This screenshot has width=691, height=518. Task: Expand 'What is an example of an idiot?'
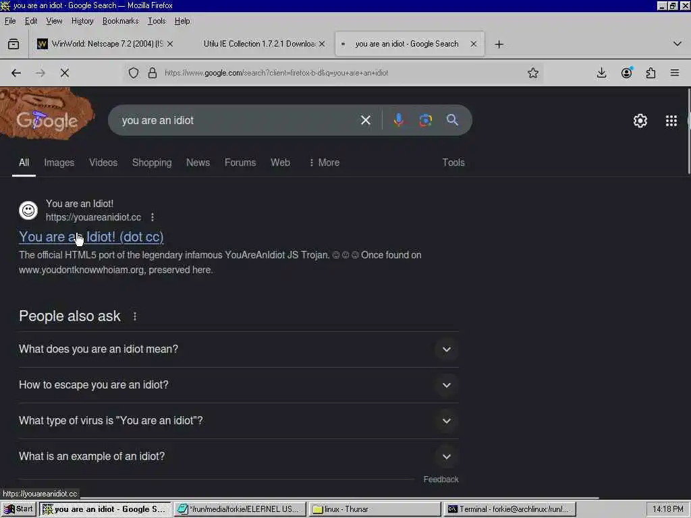[238, 457]
